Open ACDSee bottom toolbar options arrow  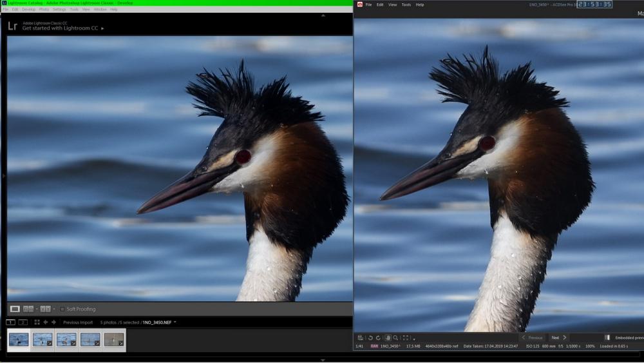(413, 338)
